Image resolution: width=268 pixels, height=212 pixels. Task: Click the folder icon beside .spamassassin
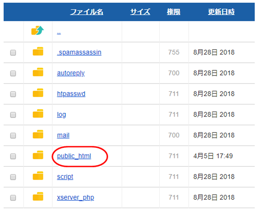pos(37,52)
